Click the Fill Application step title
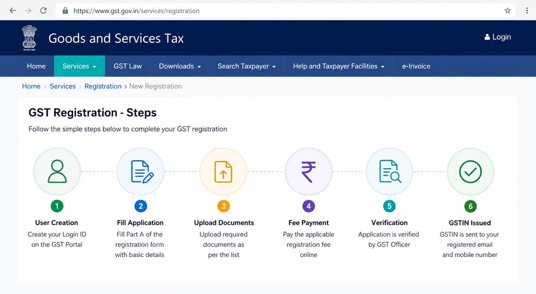The width and height of the screenshot is (536, 294). tap(140, 223)
